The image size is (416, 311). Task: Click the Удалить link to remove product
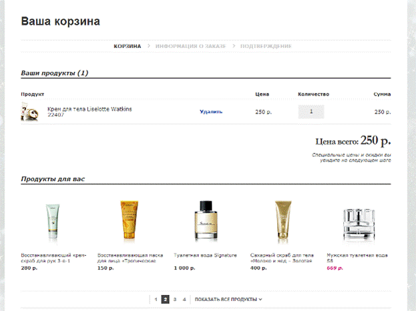(x=211, y=111)
